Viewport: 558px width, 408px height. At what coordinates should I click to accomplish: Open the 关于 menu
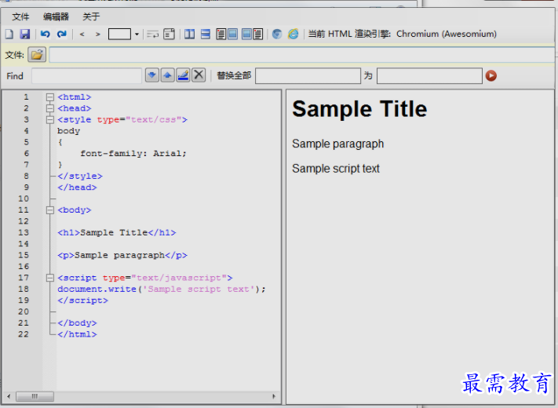pos(91,16)
